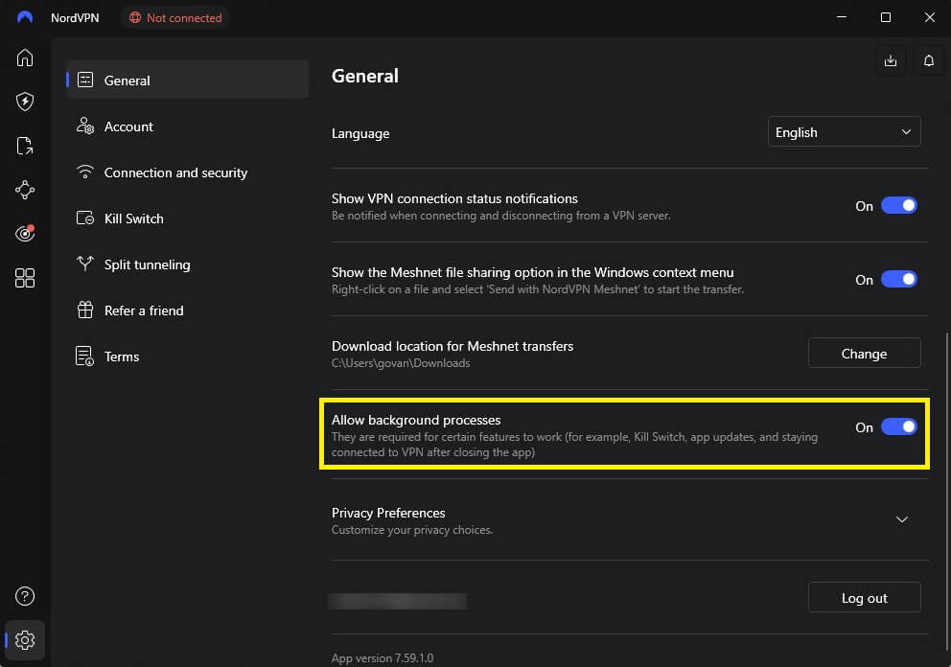Toggle VPN connection status notifications switch
The width and height of the screenshot is (951, 667).
pos(899,205)
